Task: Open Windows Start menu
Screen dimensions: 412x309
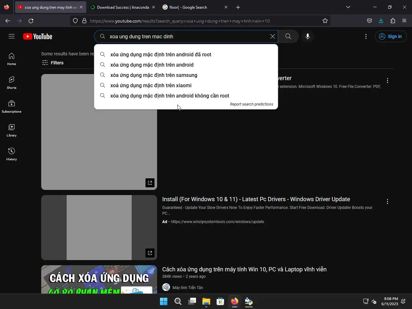Action: tap(164, 301)
